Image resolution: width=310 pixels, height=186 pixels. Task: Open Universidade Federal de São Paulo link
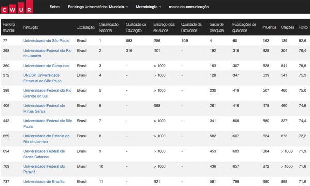coord(48,123)
